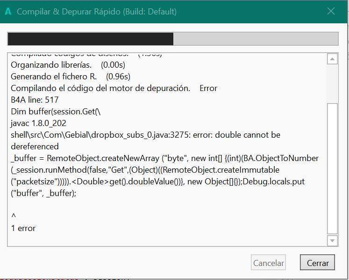Image resolution: width=349 pixels, height=280 pixels.
Task: Click the Cancelar button
Action: pos(268,262)
